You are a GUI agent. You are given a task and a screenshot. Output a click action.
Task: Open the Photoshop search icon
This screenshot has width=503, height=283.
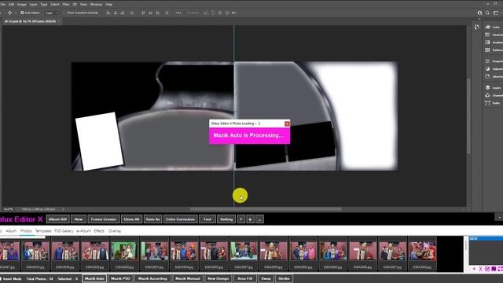click(487, 13)
